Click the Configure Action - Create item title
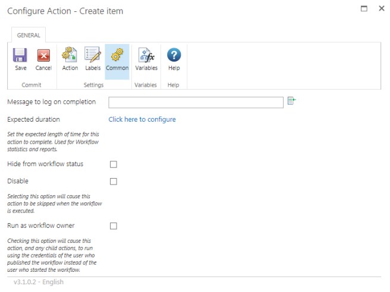This screenshot has width=390, height=292. click(x=65, y=11)
